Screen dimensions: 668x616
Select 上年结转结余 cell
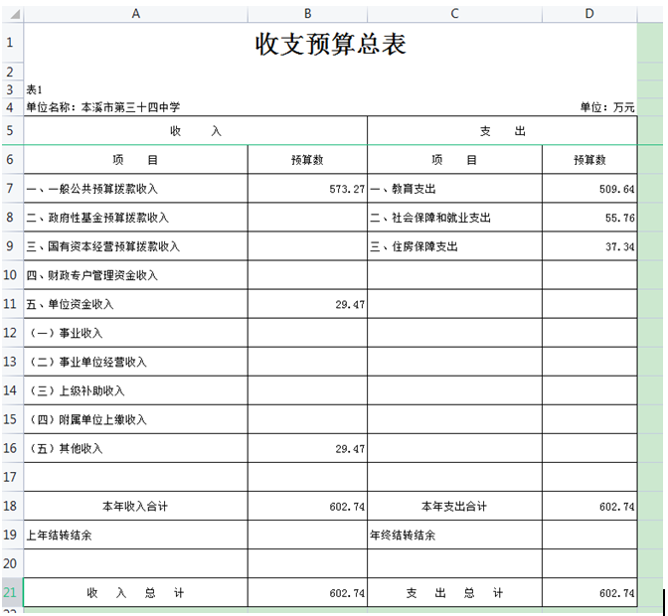(135, 535)
